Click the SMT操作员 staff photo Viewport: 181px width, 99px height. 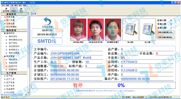point(113,30)
